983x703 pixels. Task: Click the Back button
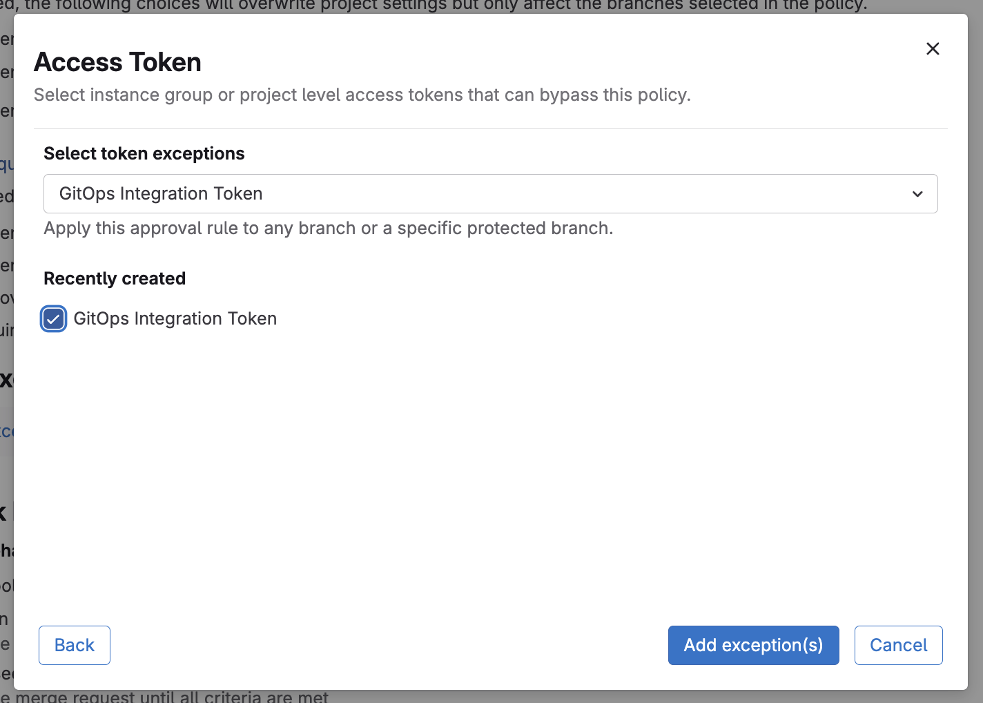point(74,645)
